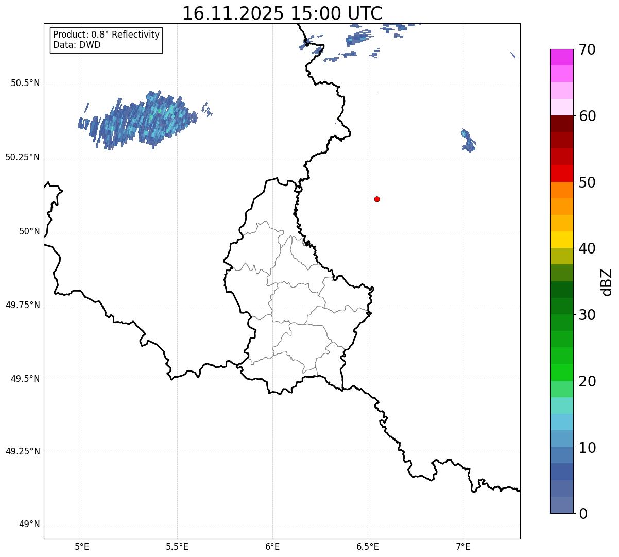This screenshot has height=557, width=619.
Task: Click the '6.5°E' longitude label
Action: pos(368,546)
